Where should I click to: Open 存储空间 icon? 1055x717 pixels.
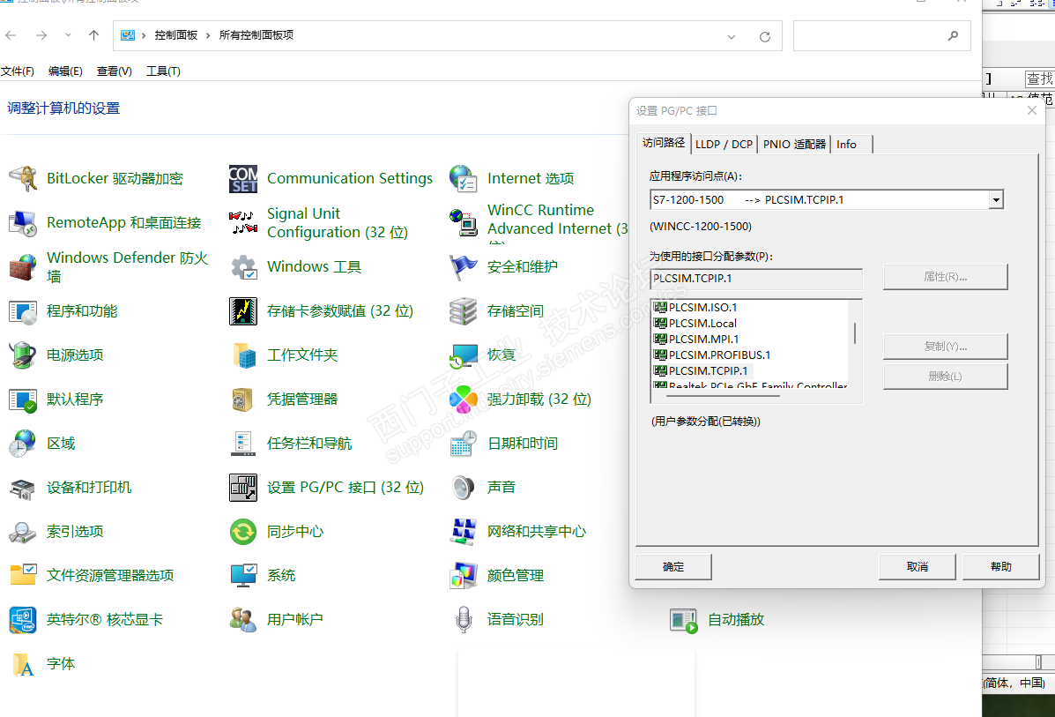[x=463, y=311]
